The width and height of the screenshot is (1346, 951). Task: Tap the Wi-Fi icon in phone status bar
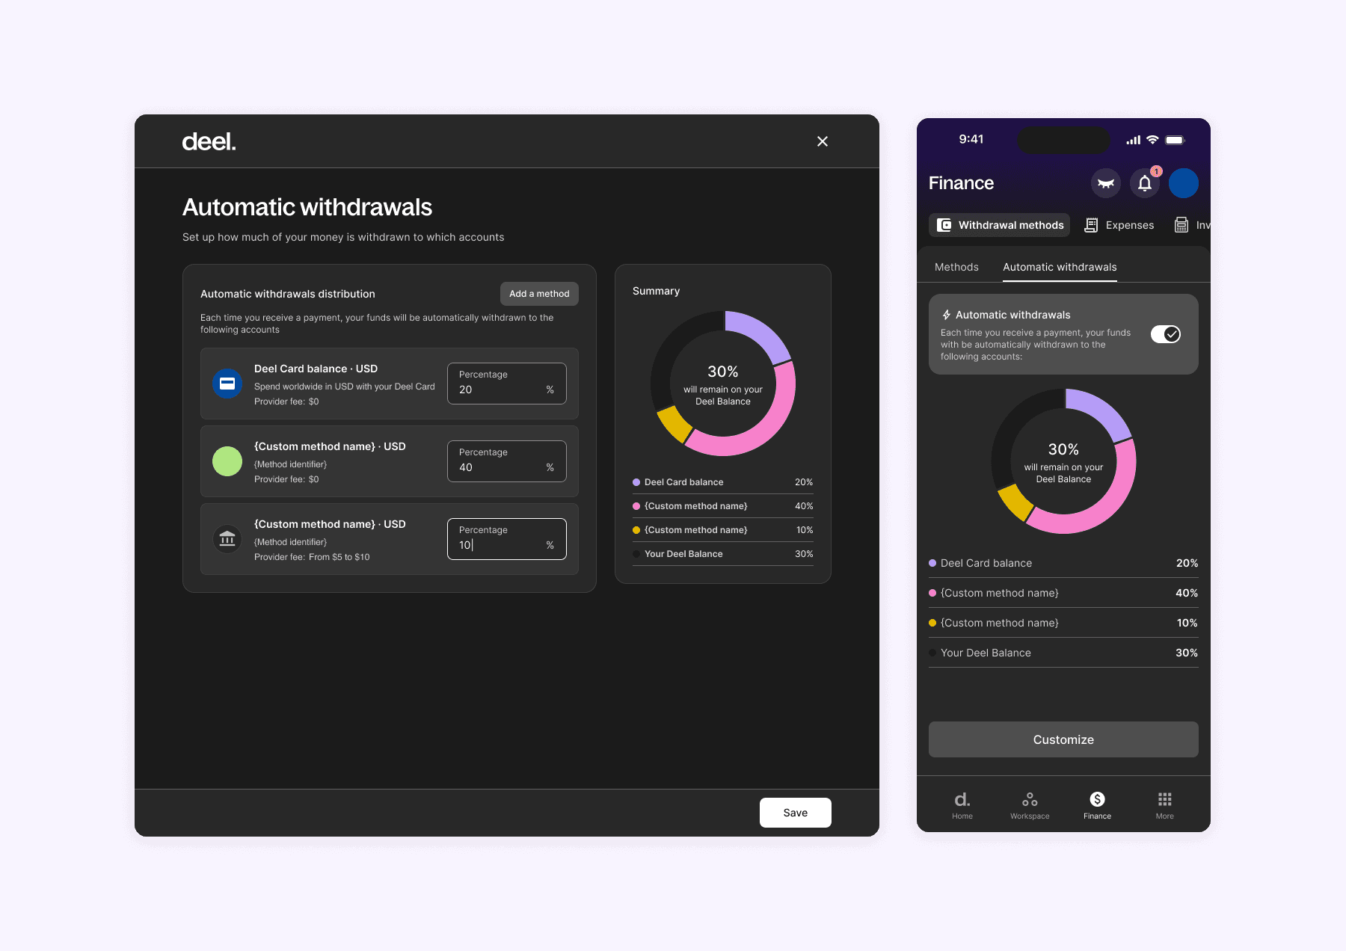click(1152, 140)
